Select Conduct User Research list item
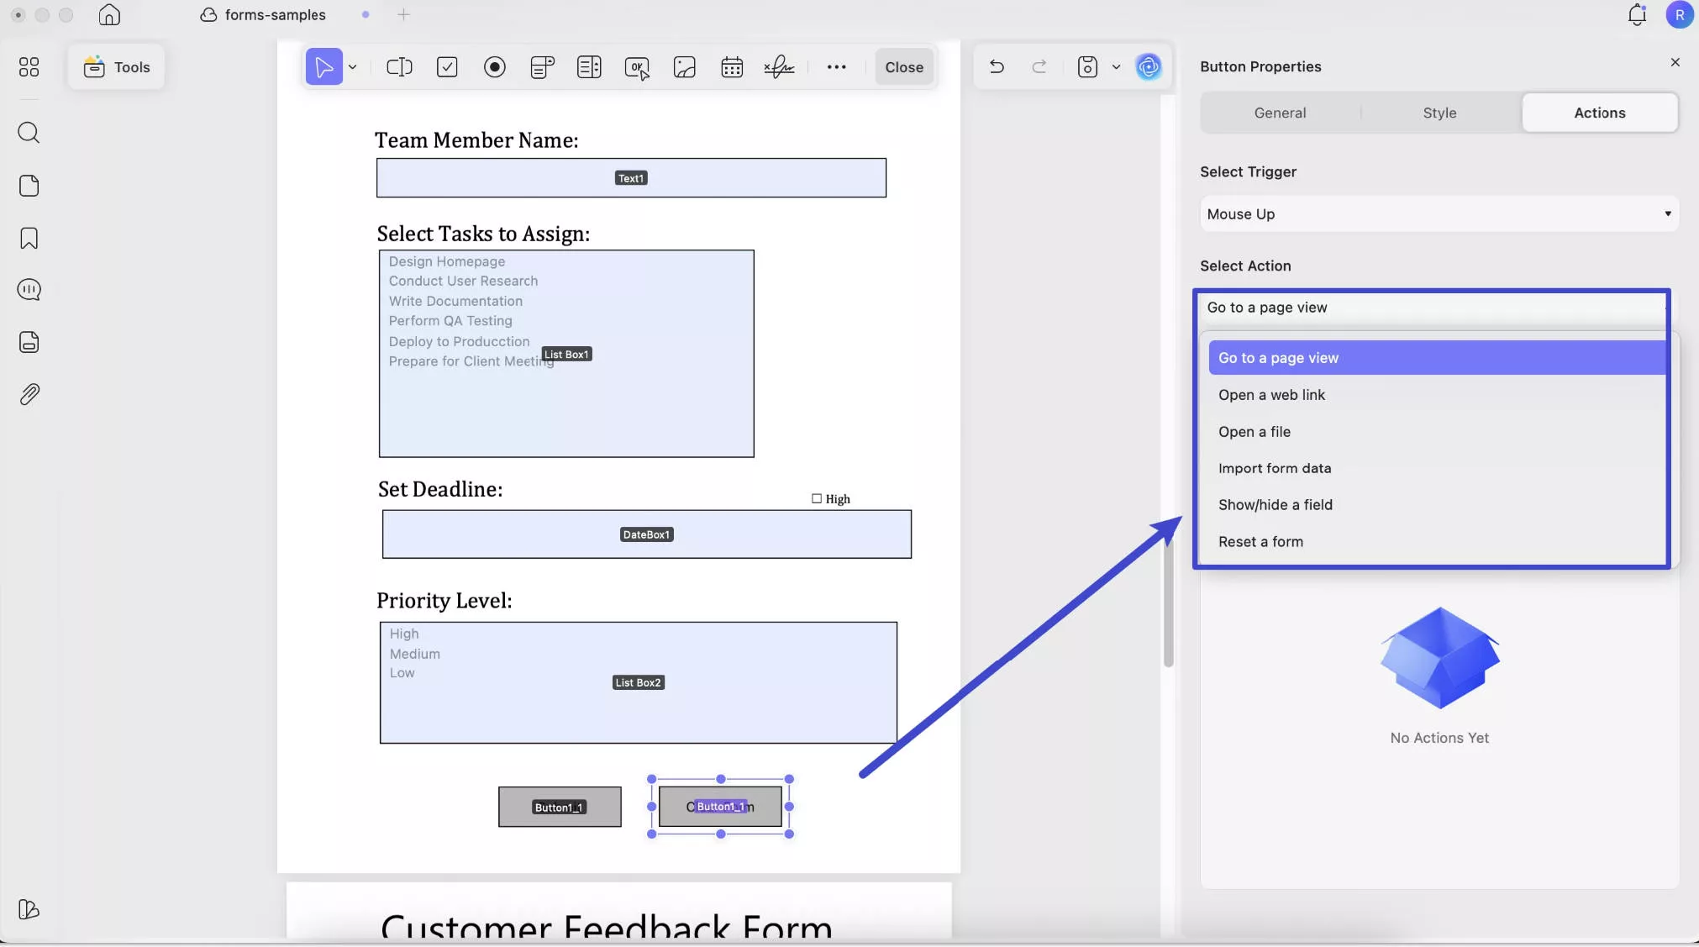The width and height of the screenshot is (1699, 947). (x=463, y=281)
